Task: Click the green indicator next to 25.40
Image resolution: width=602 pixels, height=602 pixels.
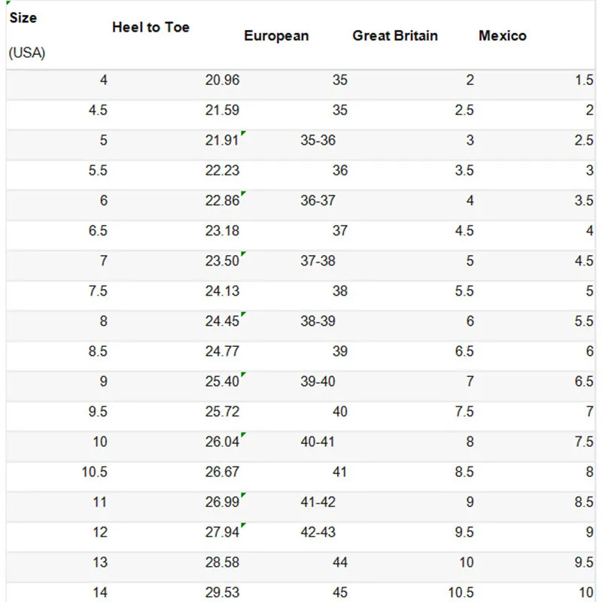Action: 243,374
